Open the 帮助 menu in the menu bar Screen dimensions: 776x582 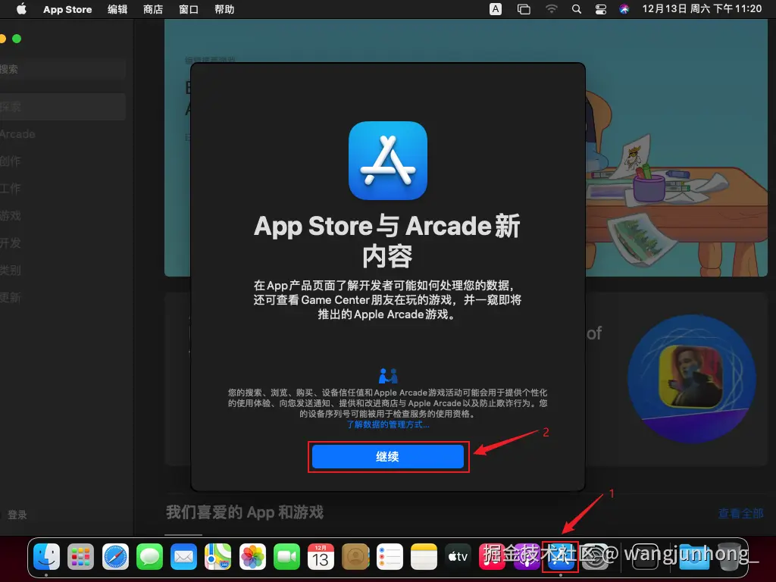point(224,9)
